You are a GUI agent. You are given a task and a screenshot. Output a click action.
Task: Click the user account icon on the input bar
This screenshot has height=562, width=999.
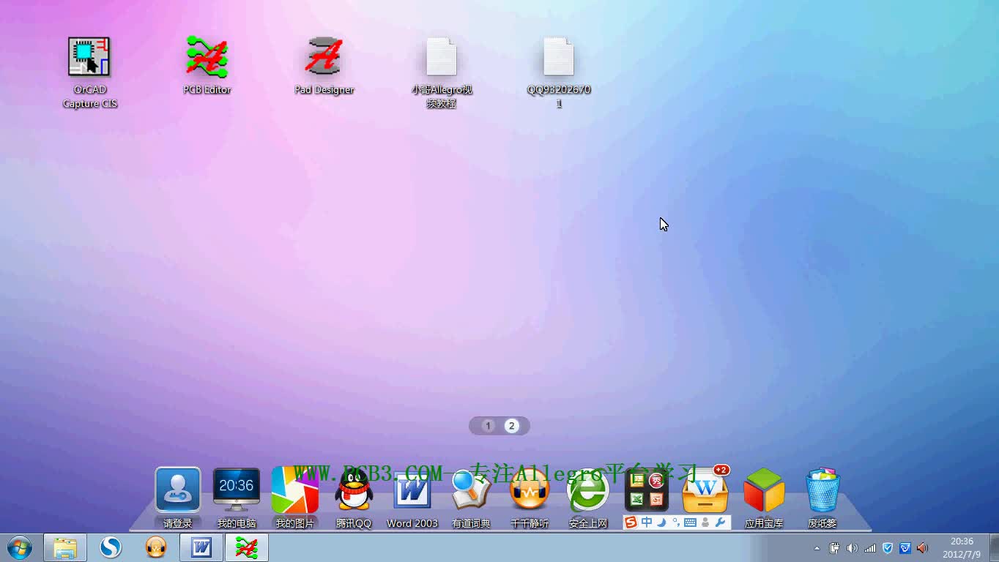(705, 522)
